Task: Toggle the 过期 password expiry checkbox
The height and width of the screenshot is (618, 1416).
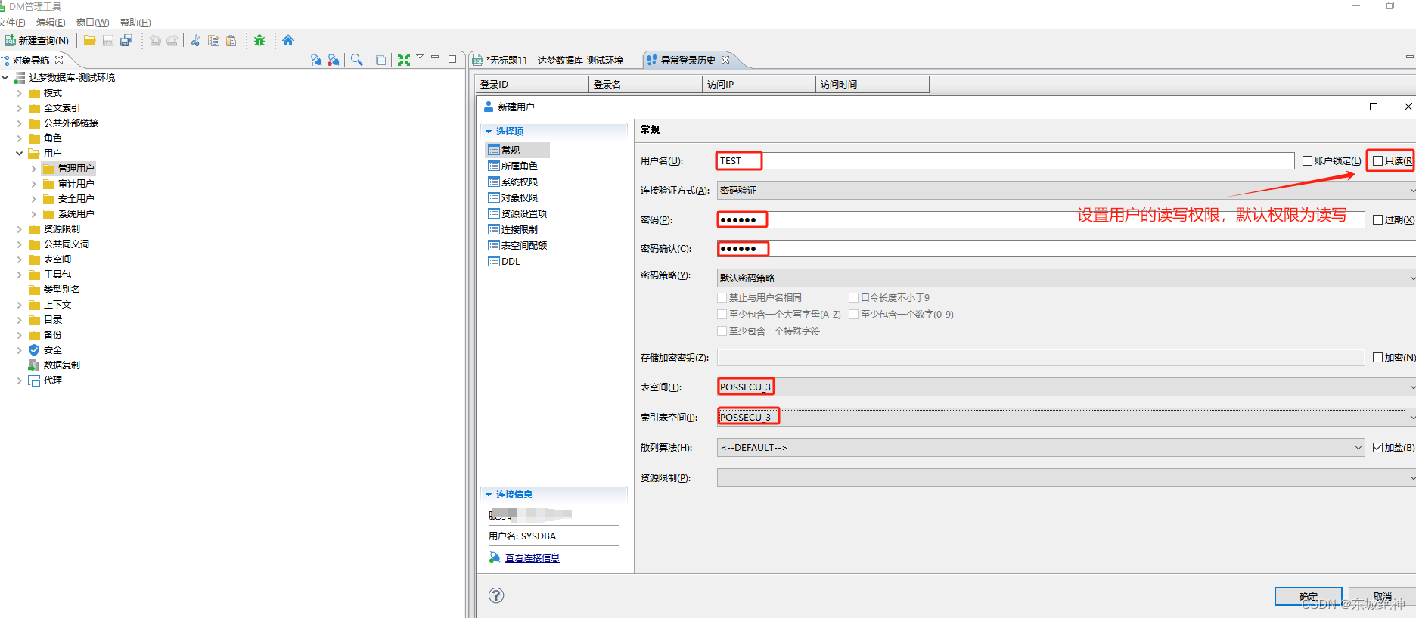Action: [1378, 219]
